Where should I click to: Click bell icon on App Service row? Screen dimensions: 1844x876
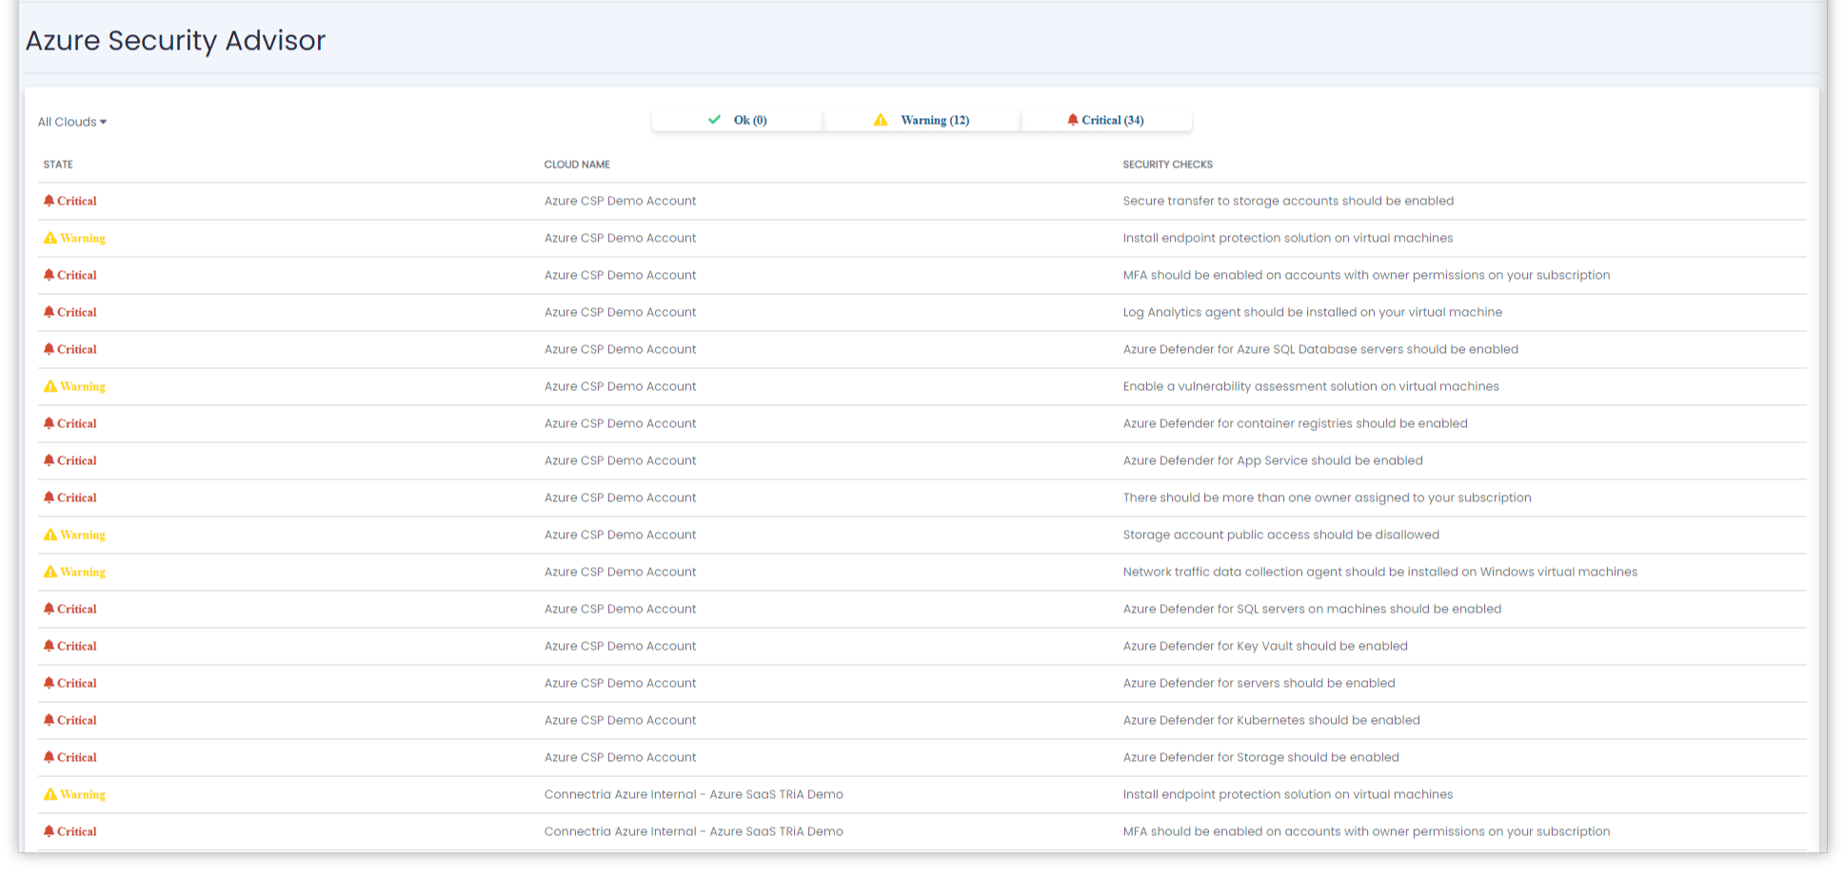(49, 460)
